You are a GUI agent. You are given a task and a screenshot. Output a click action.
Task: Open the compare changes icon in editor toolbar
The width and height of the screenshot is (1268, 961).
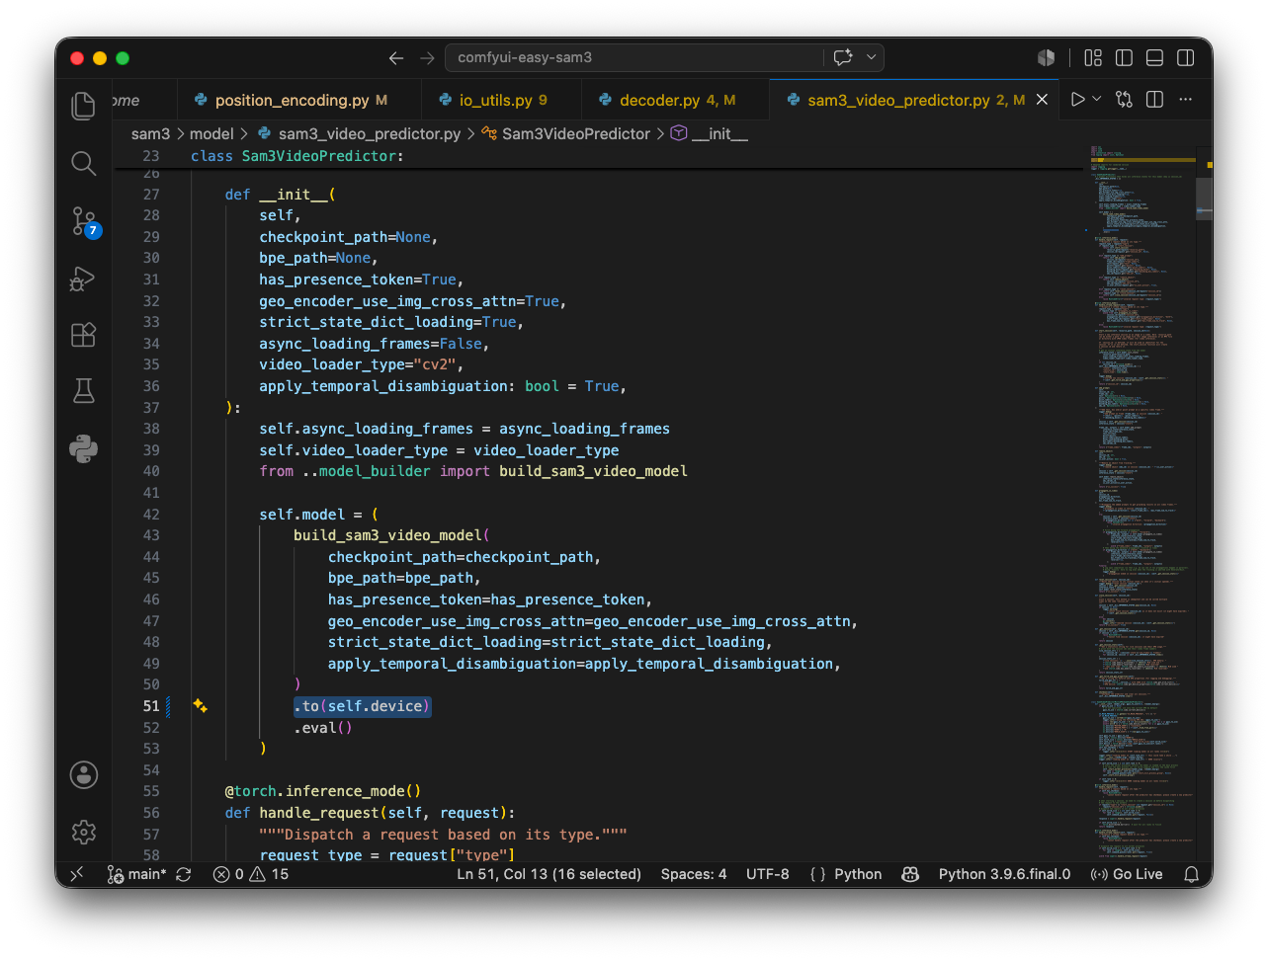click(x=1124, y=99)
